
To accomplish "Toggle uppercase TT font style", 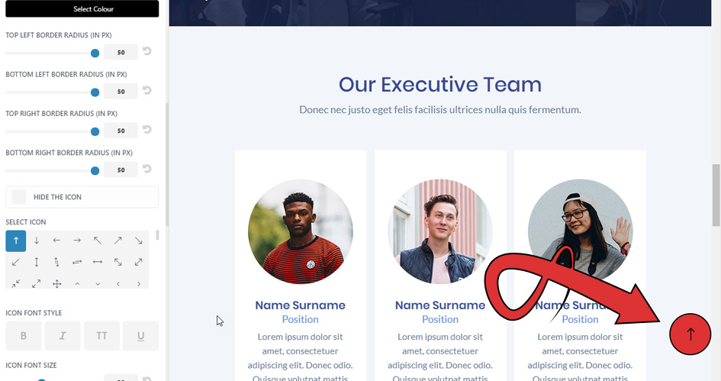I will [101, 336].
